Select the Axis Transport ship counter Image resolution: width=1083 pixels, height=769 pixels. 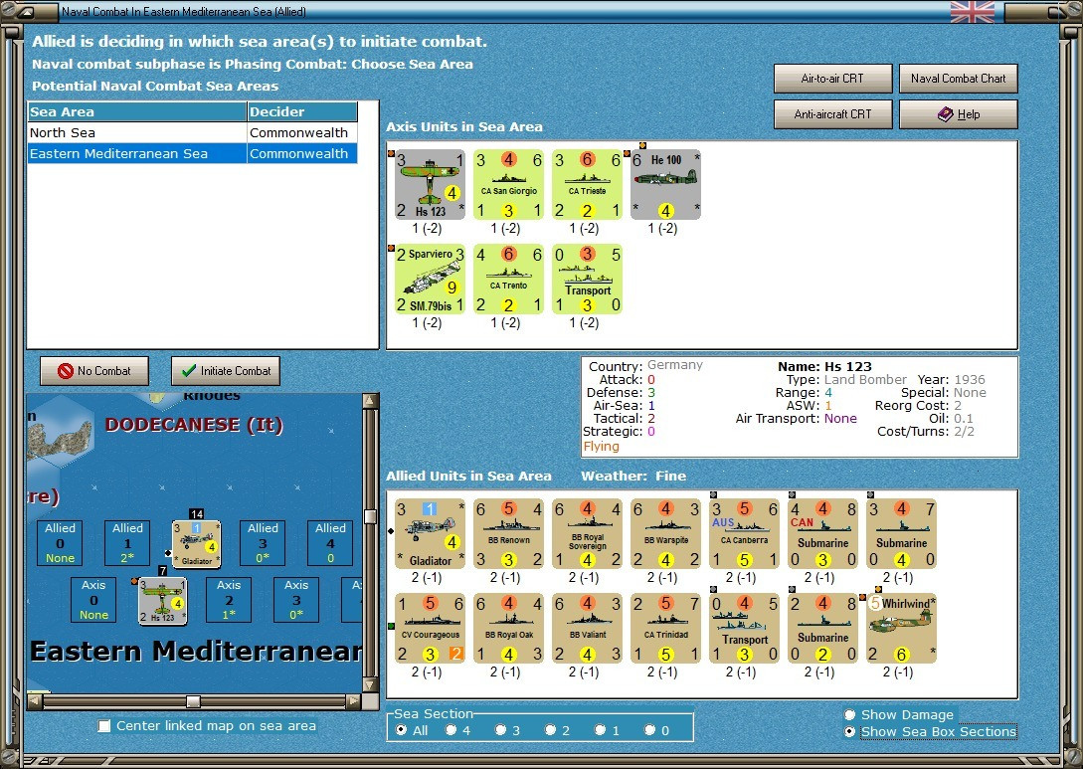(x=587, y=280)
